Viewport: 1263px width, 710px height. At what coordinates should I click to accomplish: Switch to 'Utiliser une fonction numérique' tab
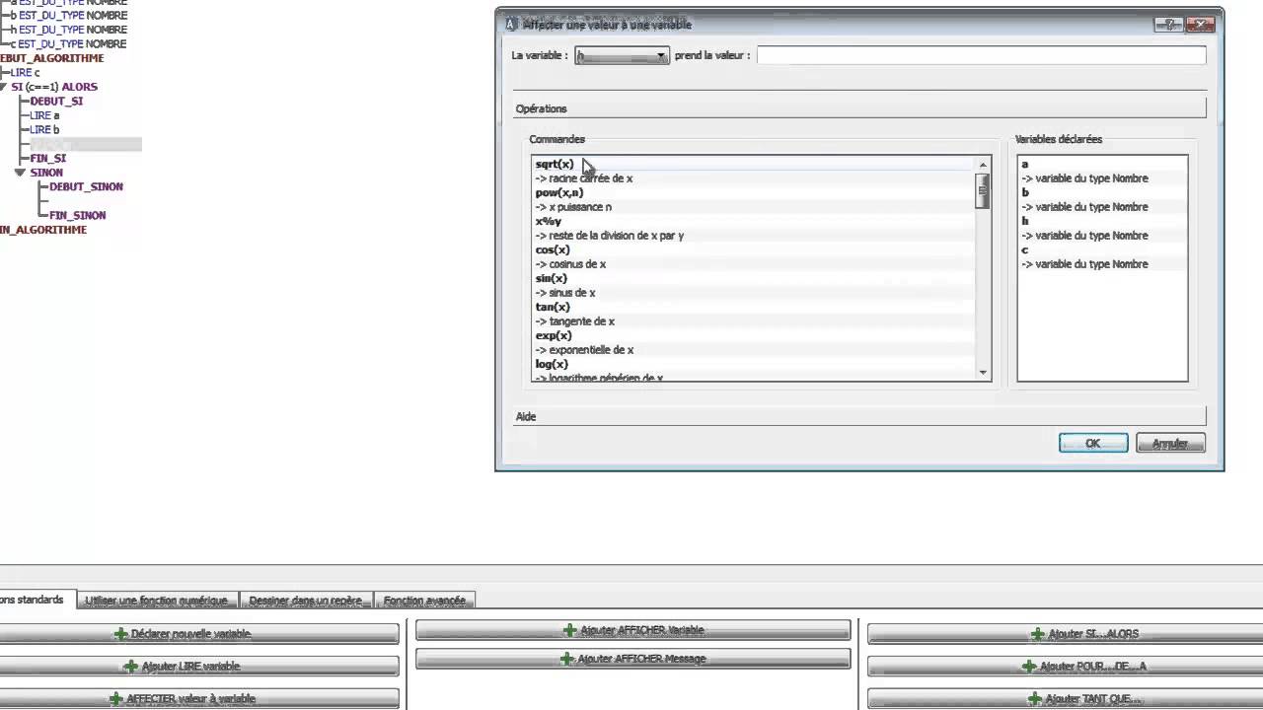(157, 600)
